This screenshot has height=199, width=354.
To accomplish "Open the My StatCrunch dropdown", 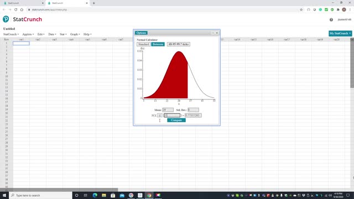I will click(x=340, y=33).
